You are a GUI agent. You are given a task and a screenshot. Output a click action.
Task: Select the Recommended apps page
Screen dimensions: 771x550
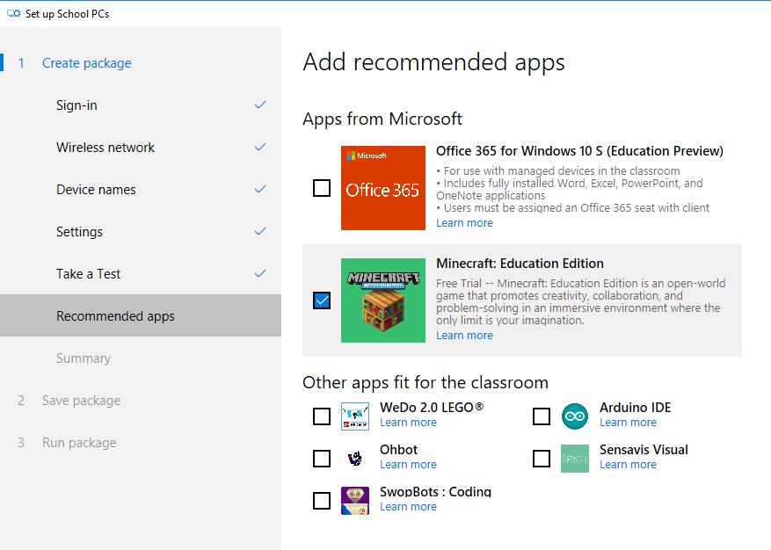pos(141,315)
